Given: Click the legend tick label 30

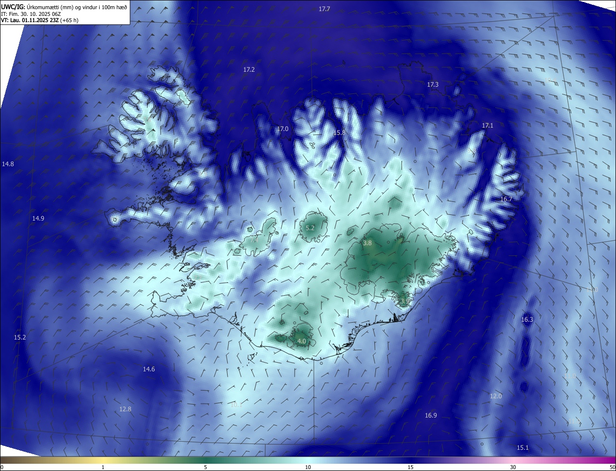Looking at the screenshot, I should coord(513,467).
